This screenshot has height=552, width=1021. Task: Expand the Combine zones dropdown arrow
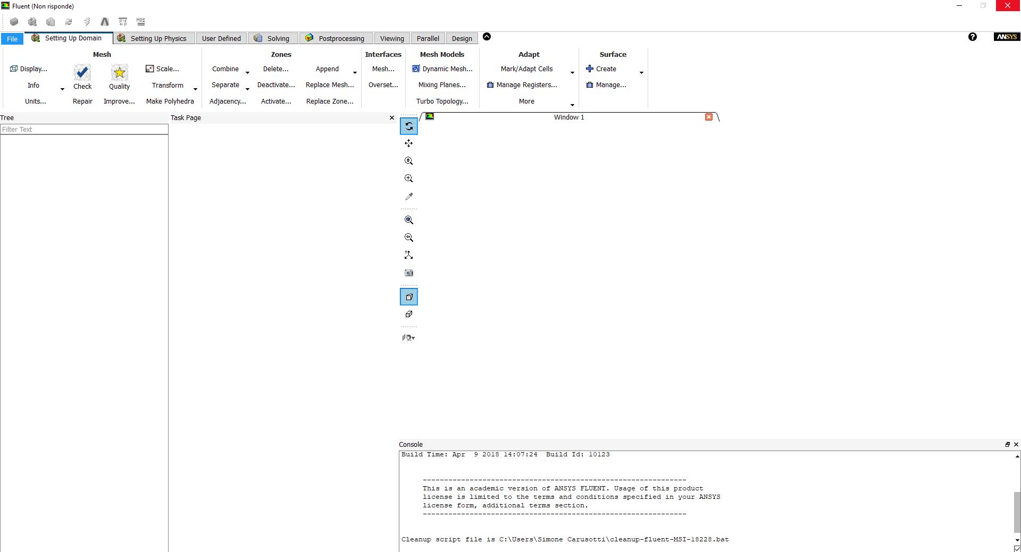tap(247, 73)
